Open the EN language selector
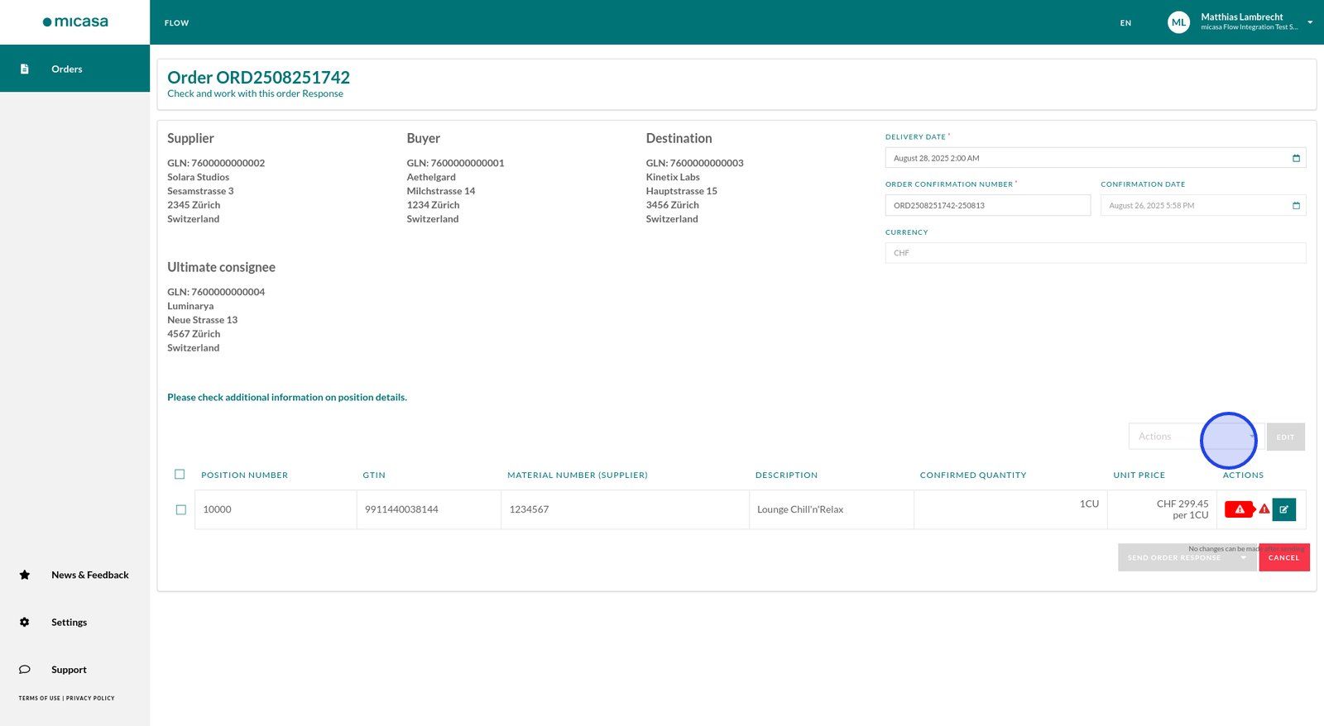The height and width of the screenshot is (726, 1324). tap(1125, 23)
